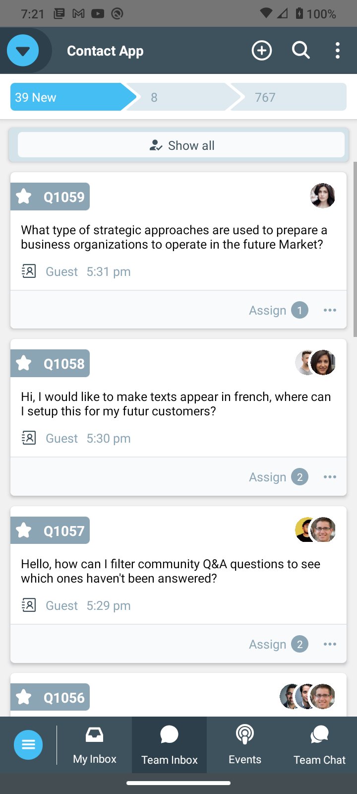Viewport: 357px width, 794px height.
Task: Star question Q1059
Action: tap(24, 197)
